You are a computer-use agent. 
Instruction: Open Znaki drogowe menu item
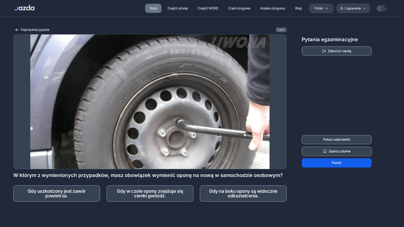239,8
